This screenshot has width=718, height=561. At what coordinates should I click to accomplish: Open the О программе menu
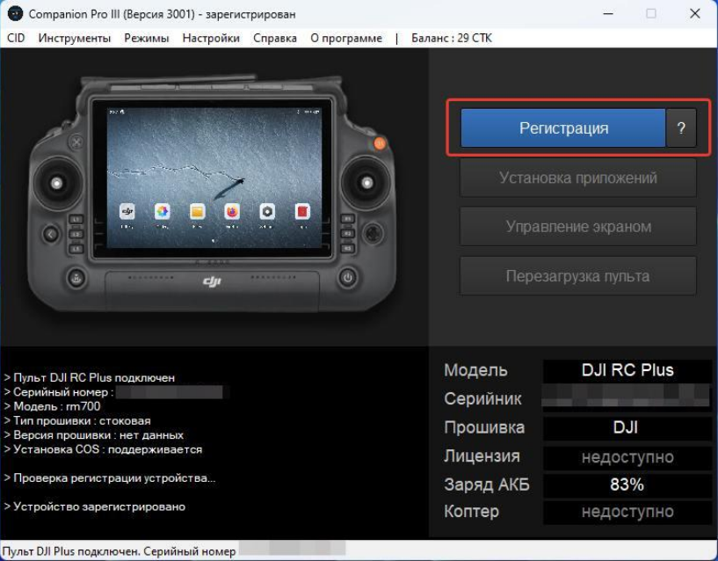tap(346, 38)
